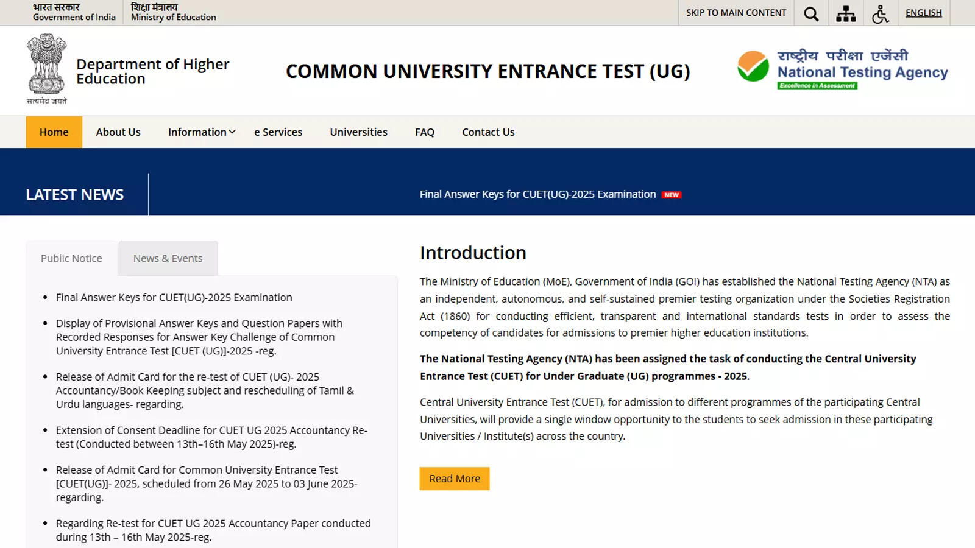Open the search magnifier icon
Image resolution: width=975 pixels, height=548 pixels.
(x=811, y=13)
